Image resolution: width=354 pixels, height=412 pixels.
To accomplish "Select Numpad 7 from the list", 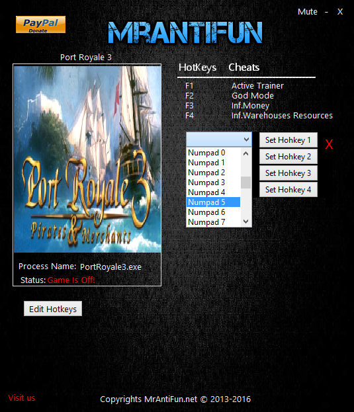I will 213,222.
